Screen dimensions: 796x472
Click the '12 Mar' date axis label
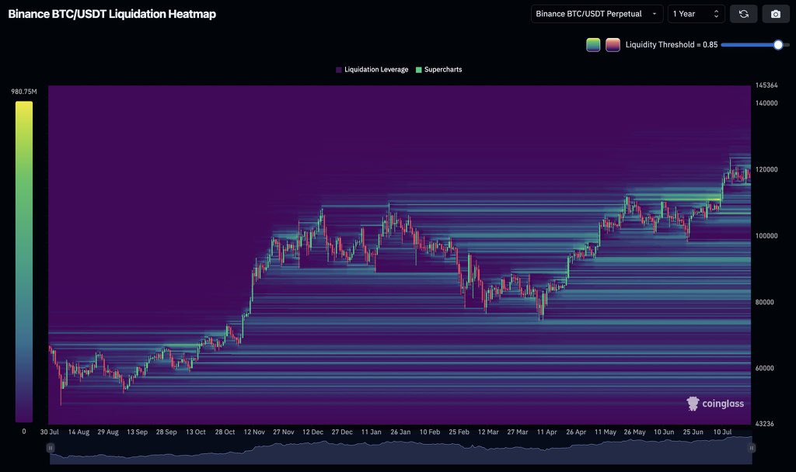point(488,432)
